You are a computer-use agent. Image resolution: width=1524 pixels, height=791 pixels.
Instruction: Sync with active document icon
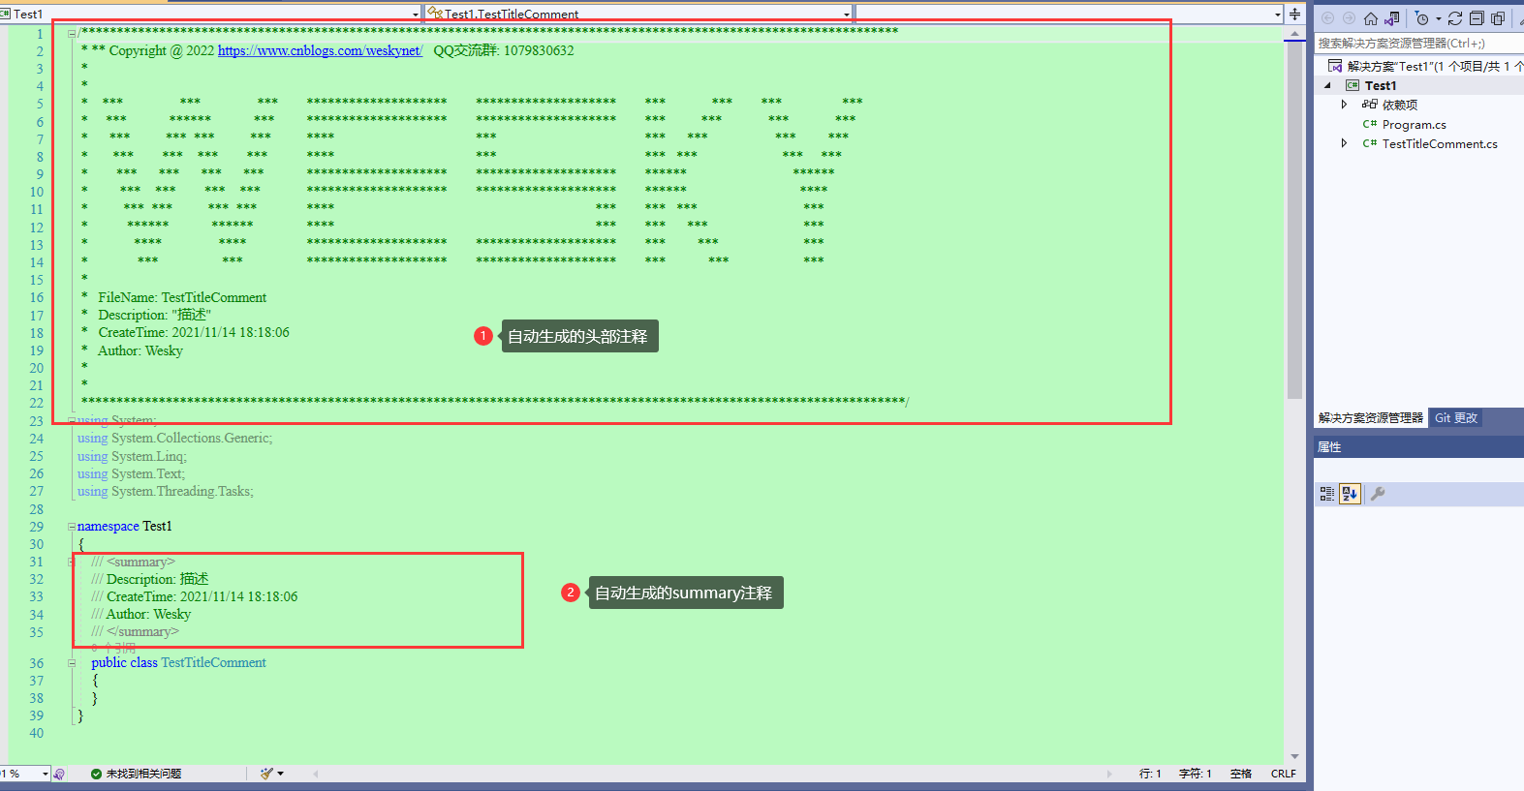click(1455, 18)
